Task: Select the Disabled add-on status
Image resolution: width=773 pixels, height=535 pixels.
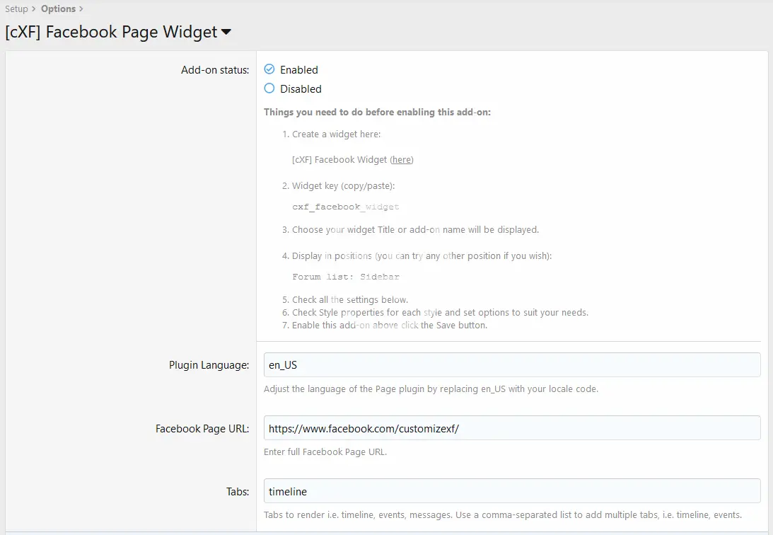Action: 269,88
